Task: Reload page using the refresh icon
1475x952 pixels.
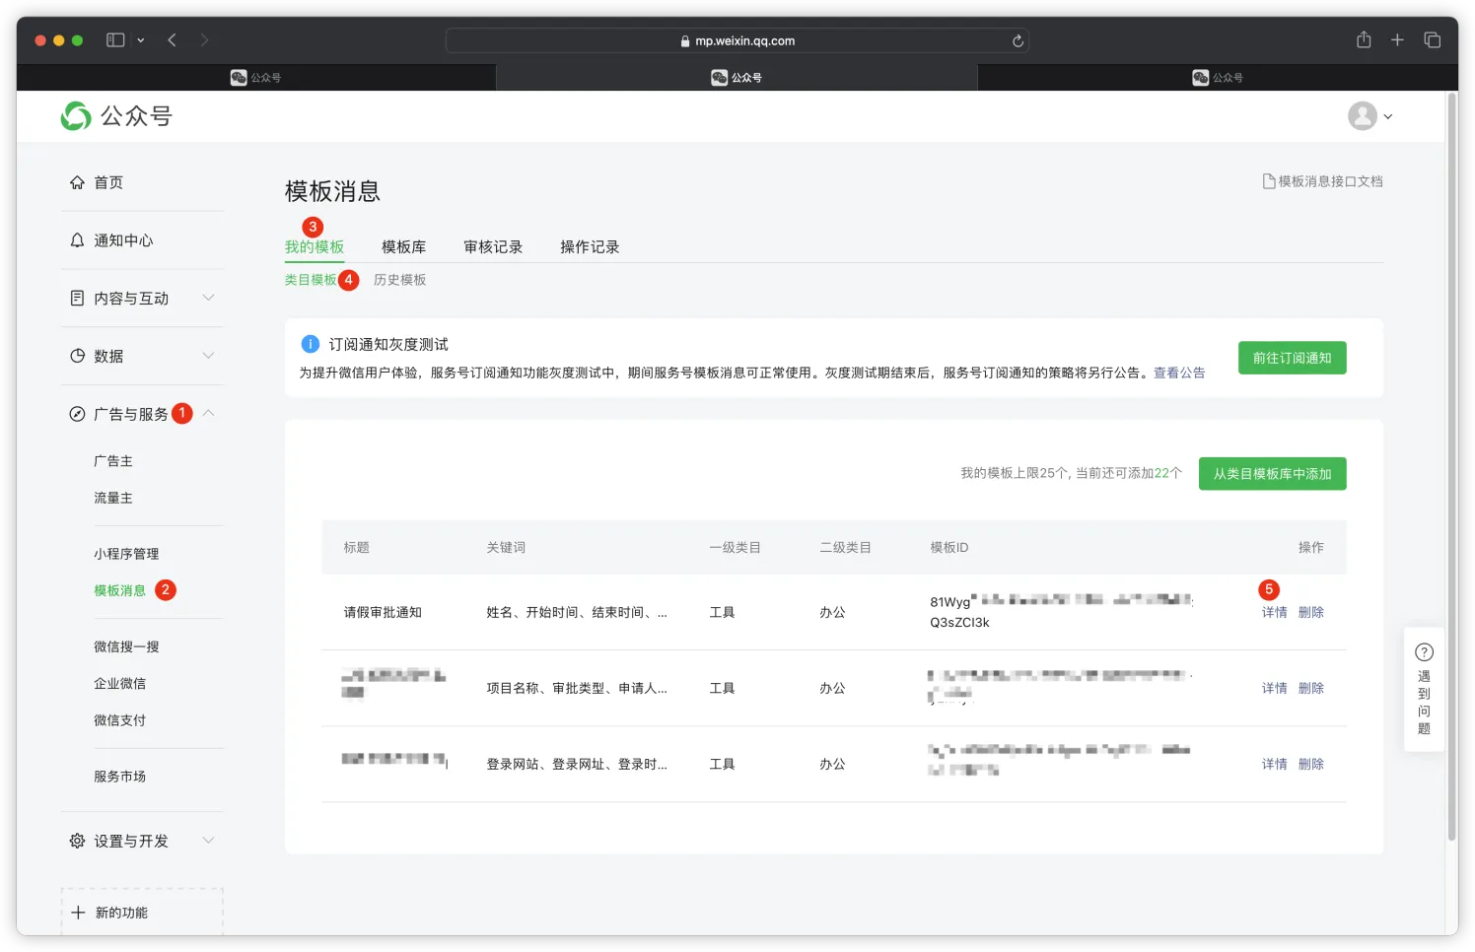Action: pyautogui.click(x=1018, y=41)
